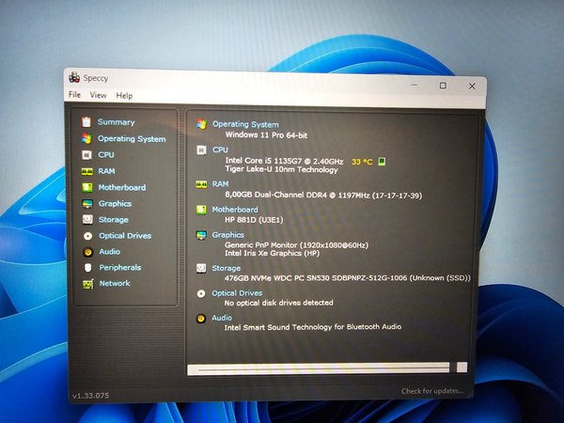The width and height of the screenshot is (564, 423).
Task: Select CPU label in the sidebar
Action: (106, 155)
